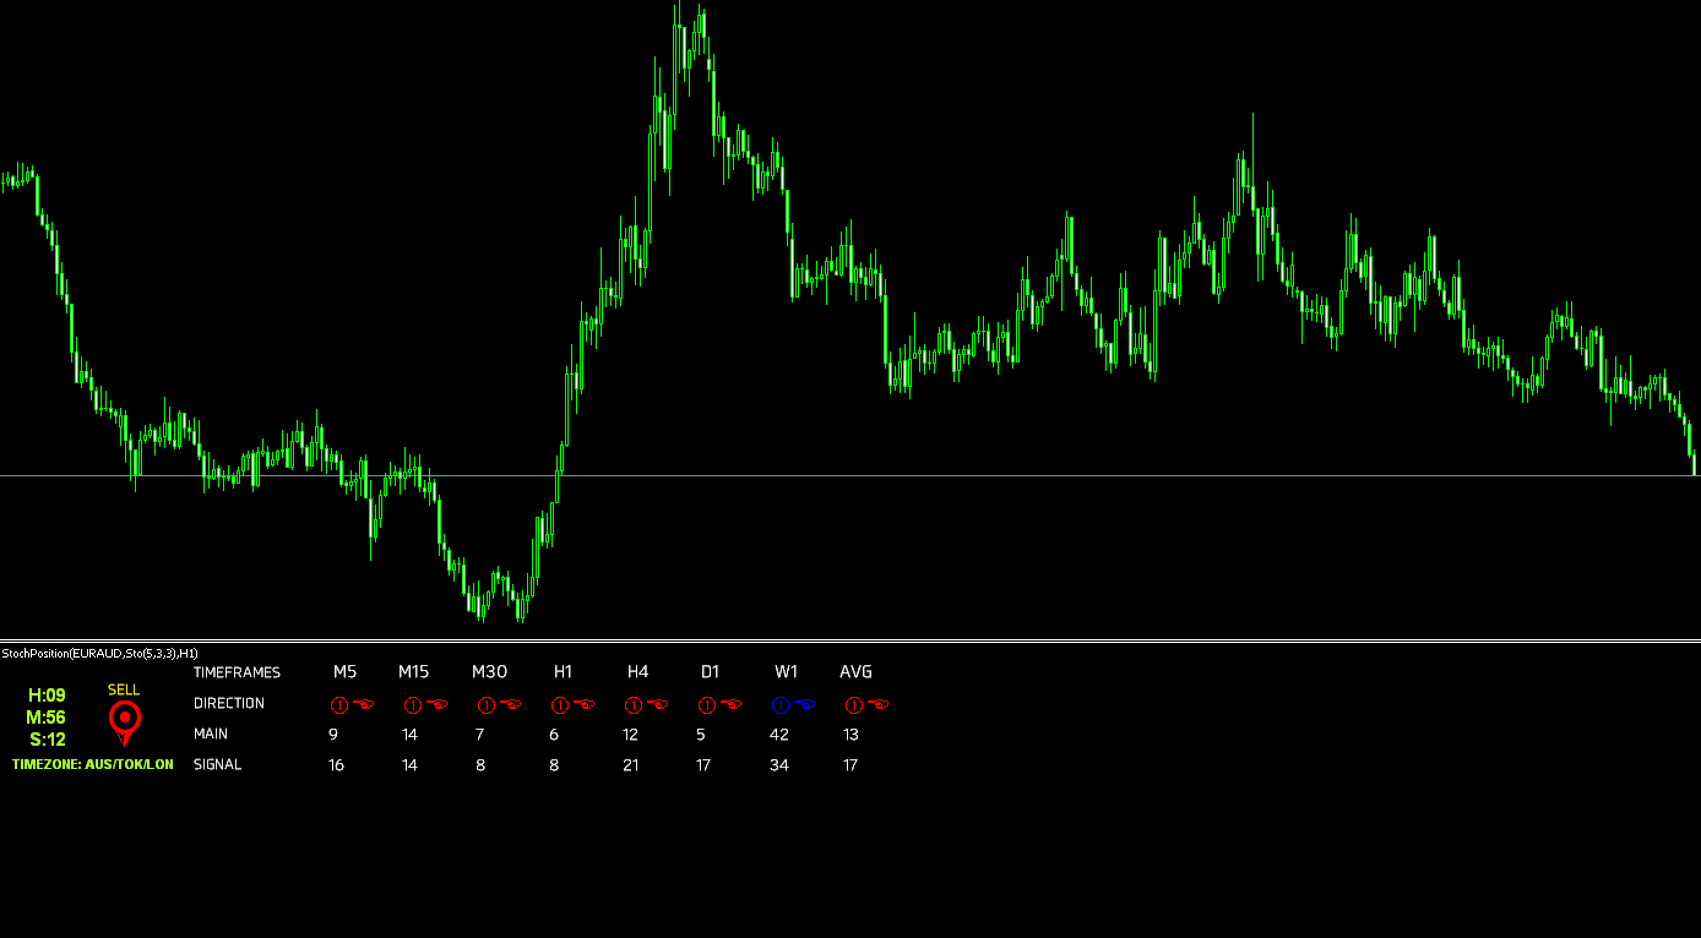1701x938 pixels.
Task: Click the M30 direction pointing hand icon
Action: coord(511,705)
